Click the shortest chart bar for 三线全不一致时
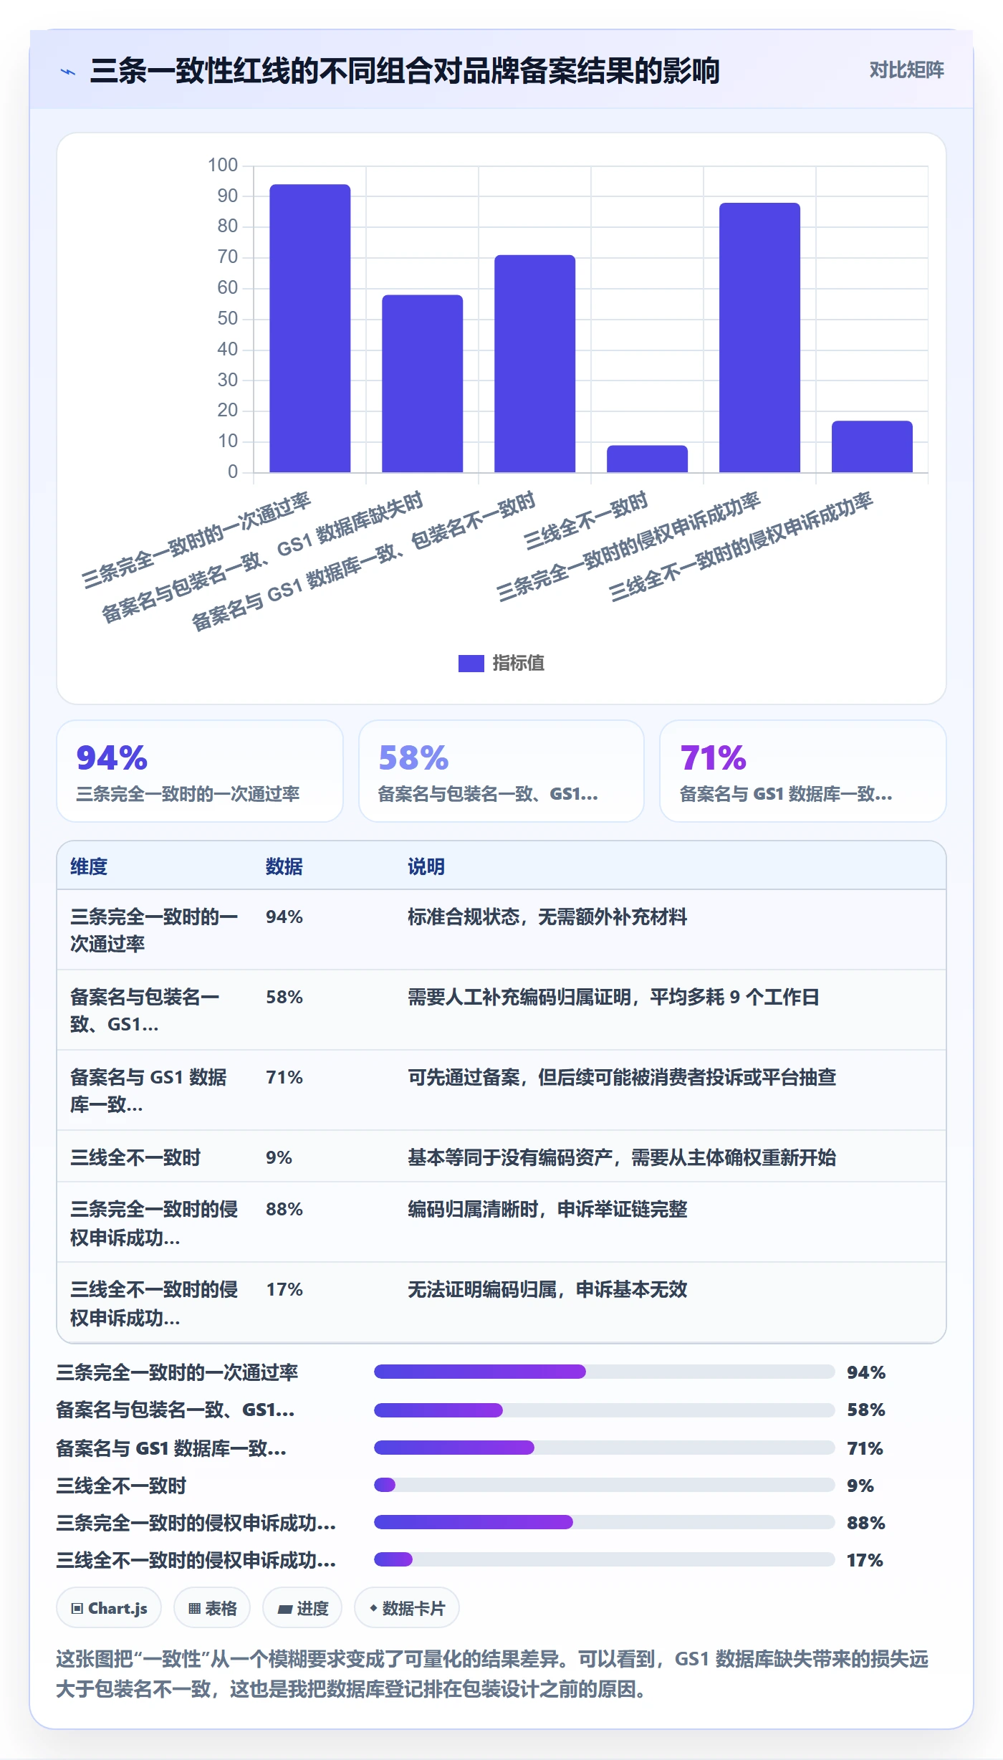The image size is (1003, 1760). tap(648, 459)
